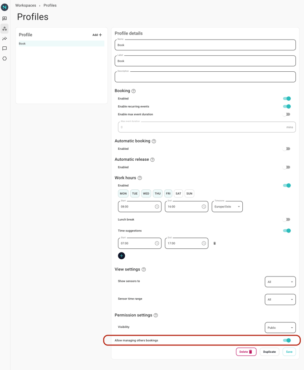Open the Show sensors to dropdown

click(x=280, y=282)
